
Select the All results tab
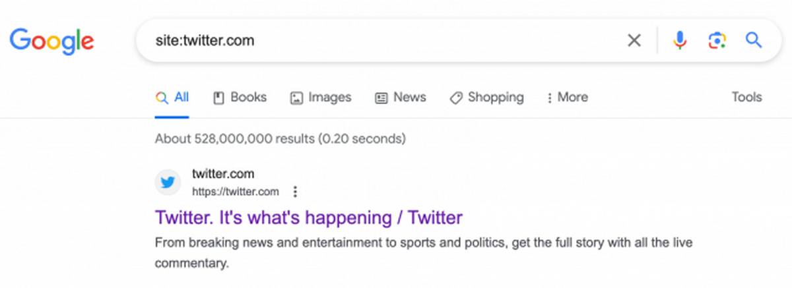(172, 98)
